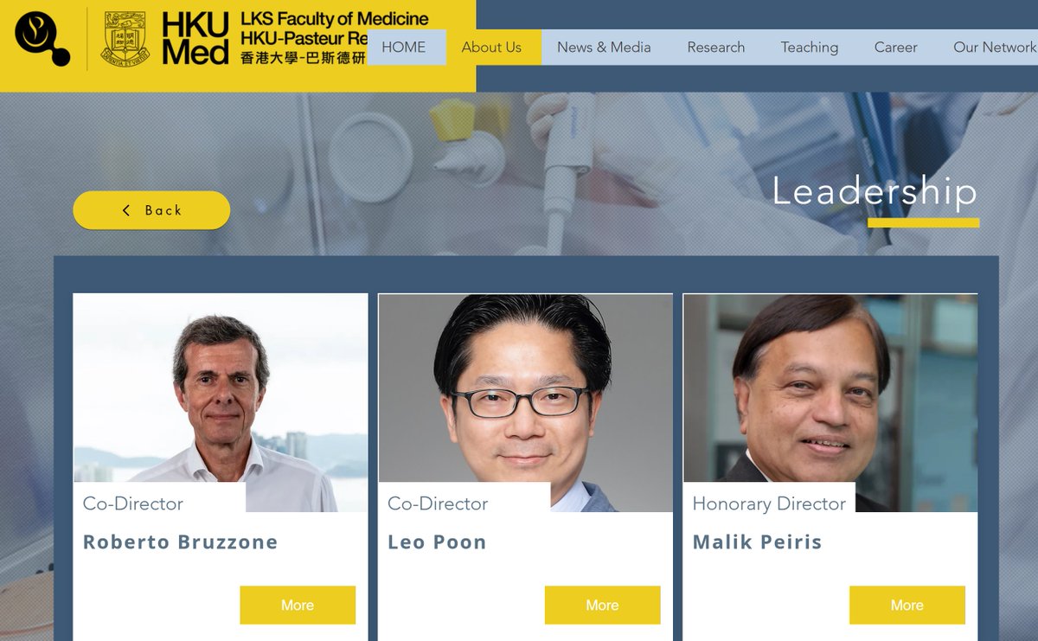Open the About Us menu item
Screen dimensions: 1038x641
491,48
